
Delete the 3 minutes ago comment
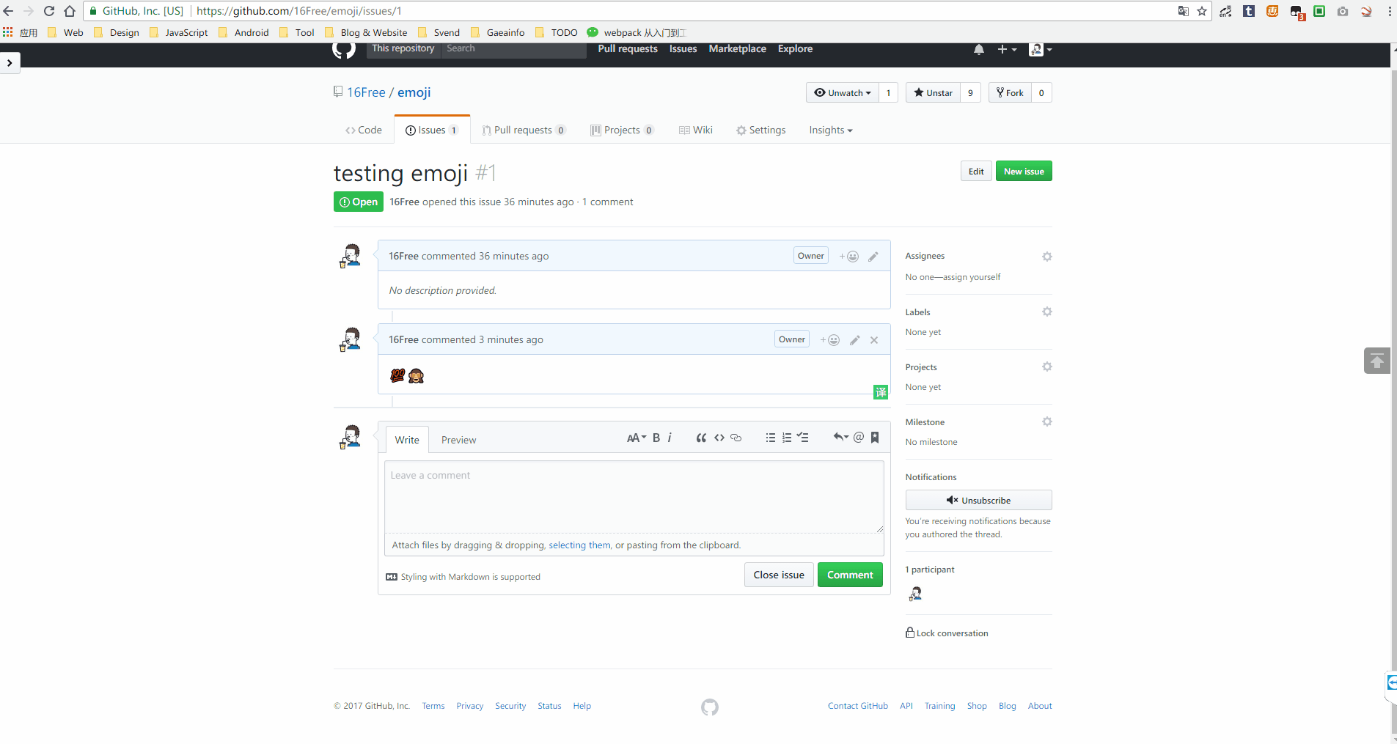874,340
